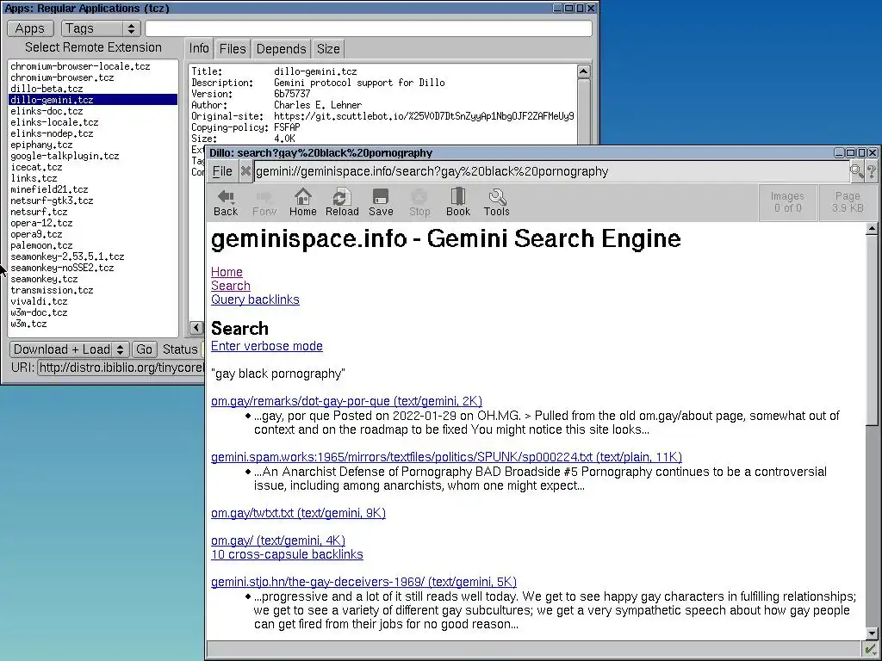Screen dimensions: 882x661
Task: Select chromium-browser-locale.tcz in extension list
Action: point(93,66)
